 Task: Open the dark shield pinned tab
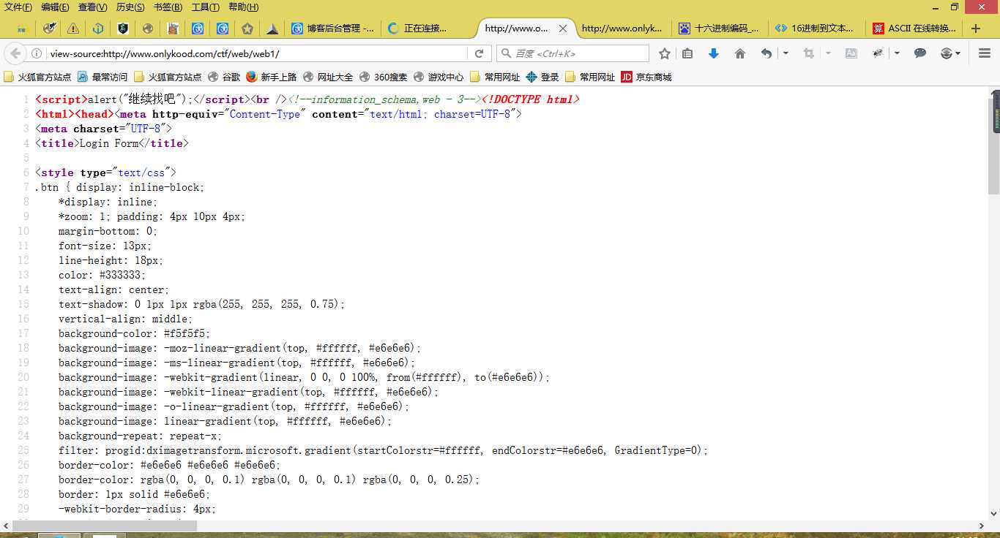[123, 29]
